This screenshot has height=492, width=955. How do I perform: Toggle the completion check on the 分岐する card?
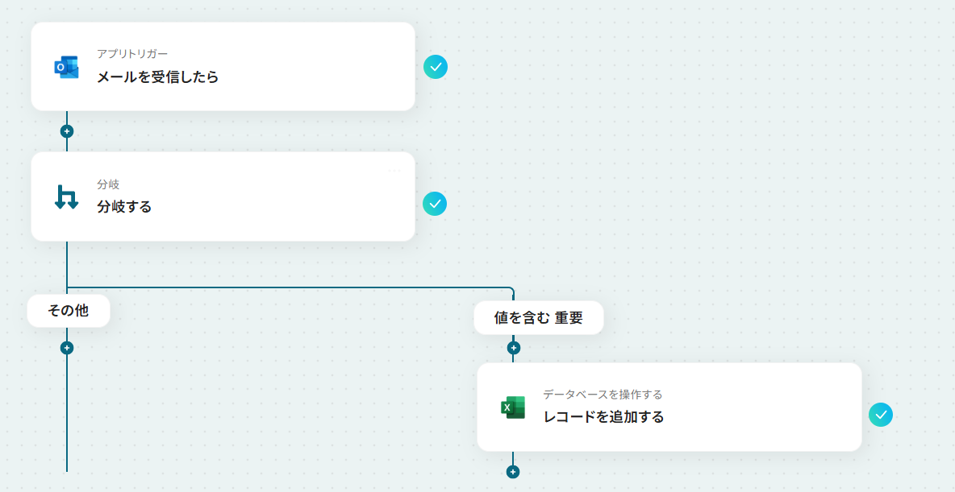(x=435, y=204)
